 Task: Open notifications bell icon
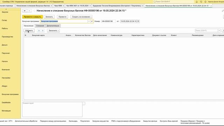197,2
